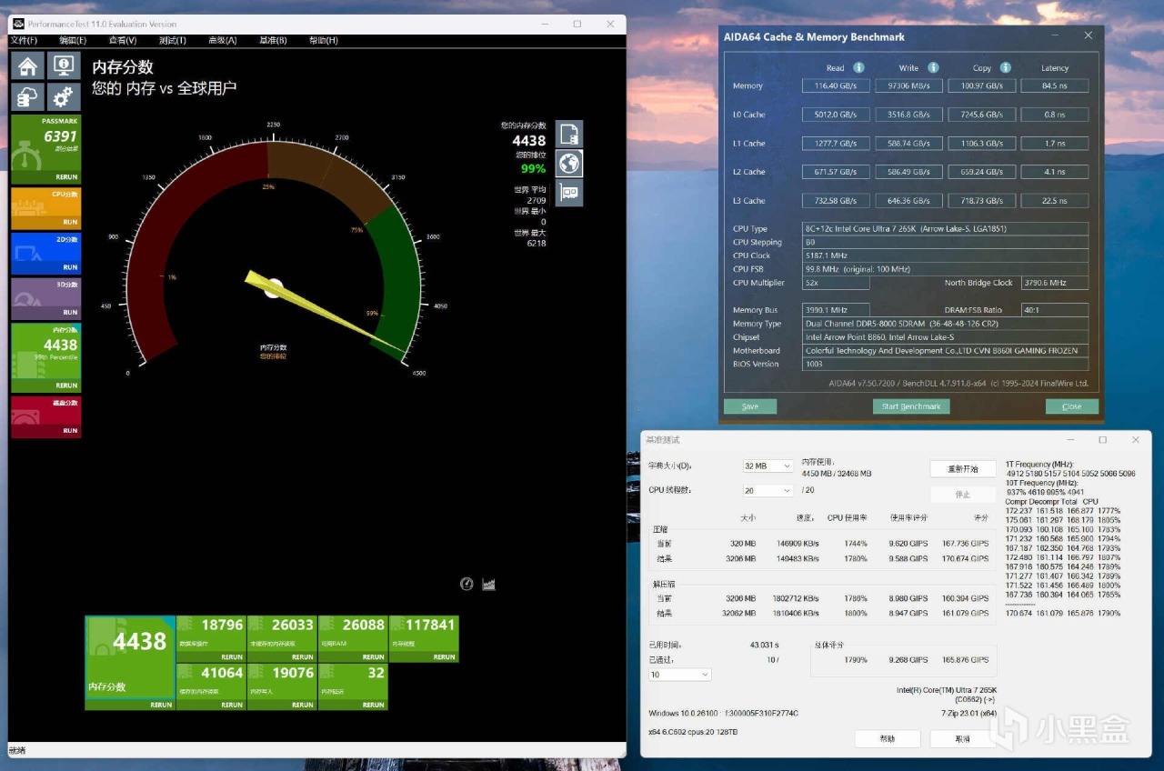Open settings via the gears icon
Viewport: 1164px width, 771px height.
63,96
